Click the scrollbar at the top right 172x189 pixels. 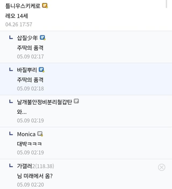(167, 4)
